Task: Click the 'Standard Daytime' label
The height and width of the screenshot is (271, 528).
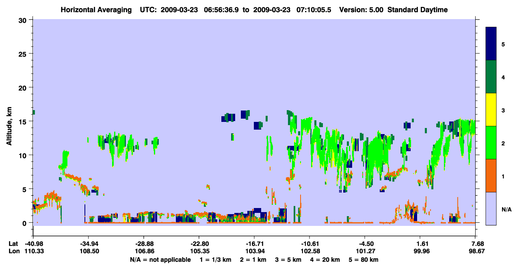Action: 418,10
